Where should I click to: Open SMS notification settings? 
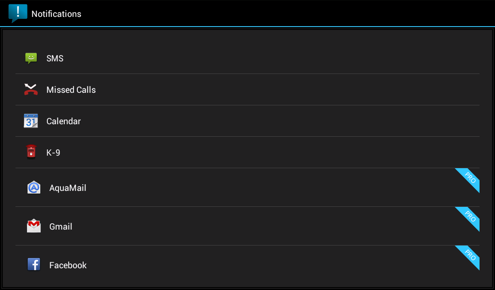click(242, 58)
